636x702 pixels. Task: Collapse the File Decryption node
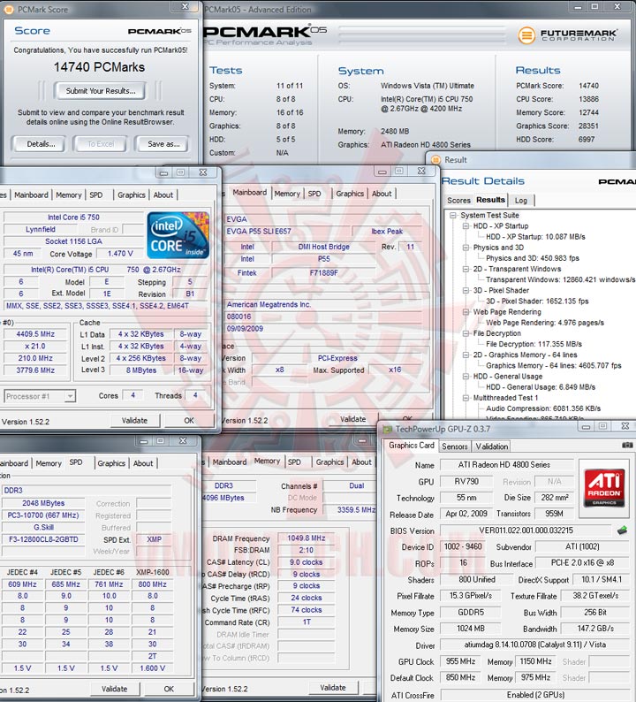pos(466,333)
